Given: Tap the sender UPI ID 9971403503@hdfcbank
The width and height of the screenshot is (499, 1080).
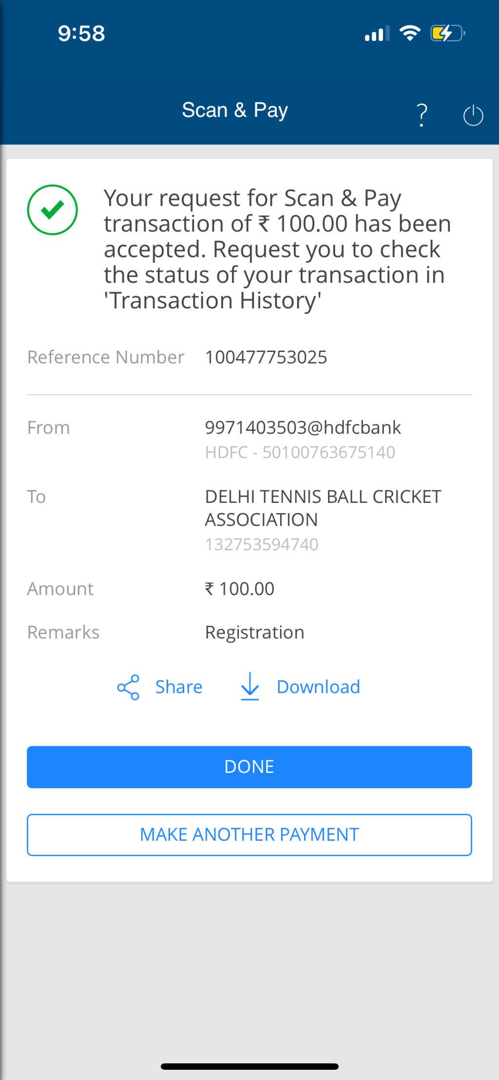Looking at the screenshot, I should [x=303, y=427].
